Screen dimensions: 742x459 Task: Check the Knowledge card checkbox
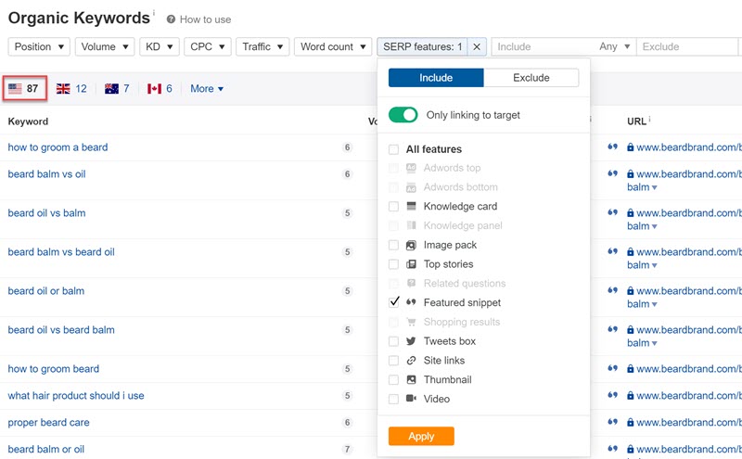coord(393,206)
